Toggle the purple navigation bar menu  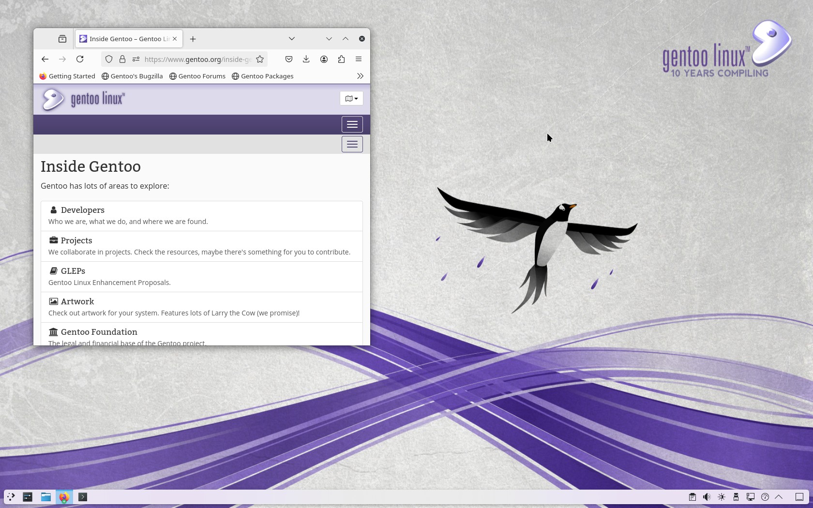tap(352, 124)
